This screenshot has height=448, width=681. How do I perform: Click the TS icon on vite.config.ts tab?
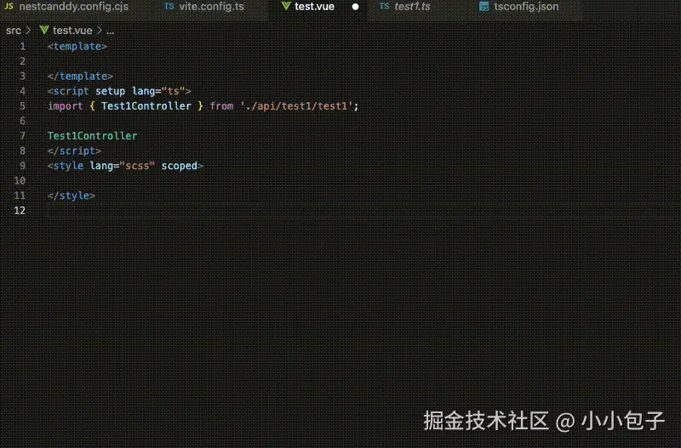(x=169, y=7)
